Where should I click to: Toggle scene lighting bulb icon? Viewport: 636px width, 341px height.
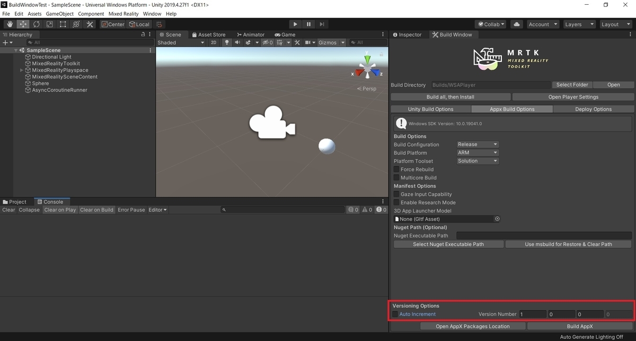click(x=227, y=42)
